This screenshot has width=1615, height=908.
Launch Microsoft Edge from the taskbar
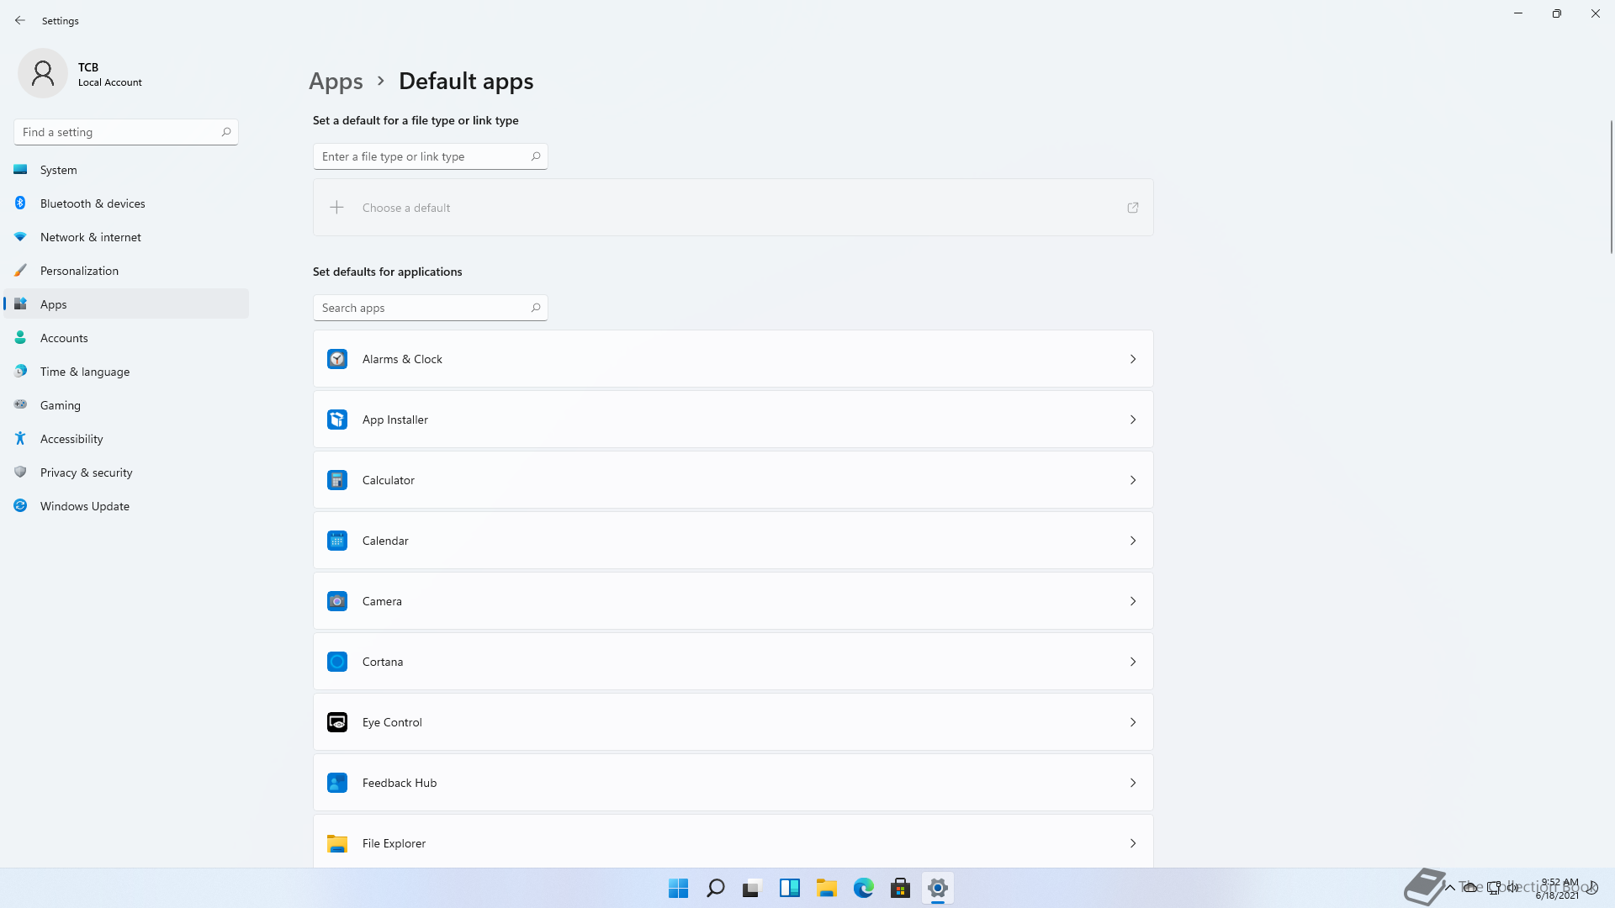click(864, 888)
